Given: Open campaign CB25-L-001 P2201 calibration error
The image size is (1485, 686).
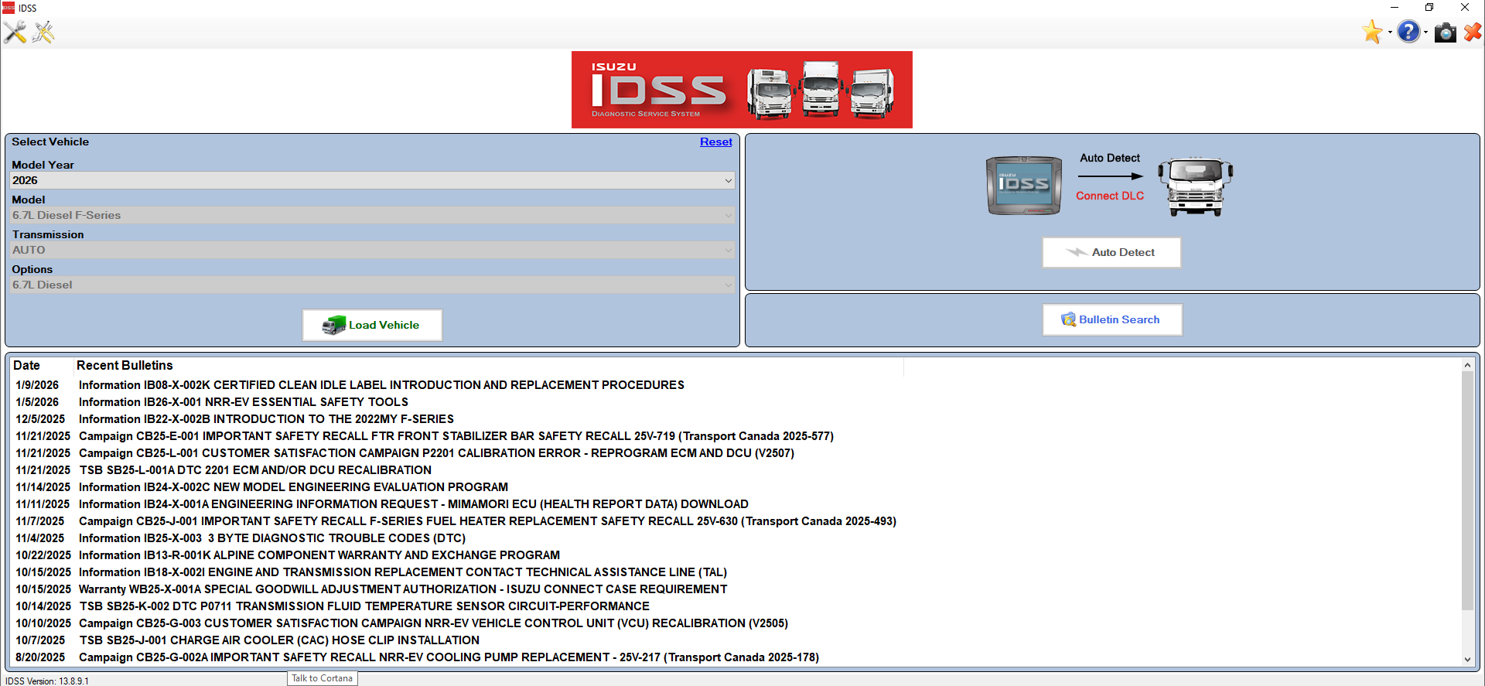Looking at the screenshot, I should click(x=436, y=453).
